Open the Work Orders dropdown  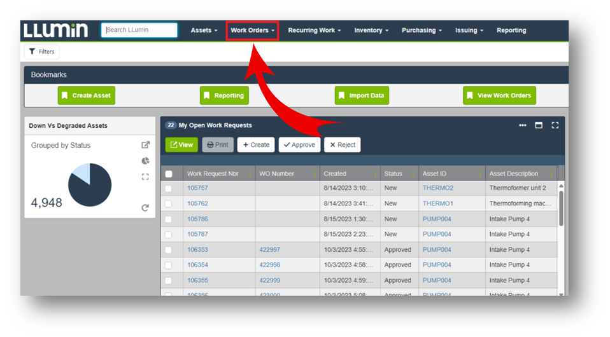[x=253, y=31]
